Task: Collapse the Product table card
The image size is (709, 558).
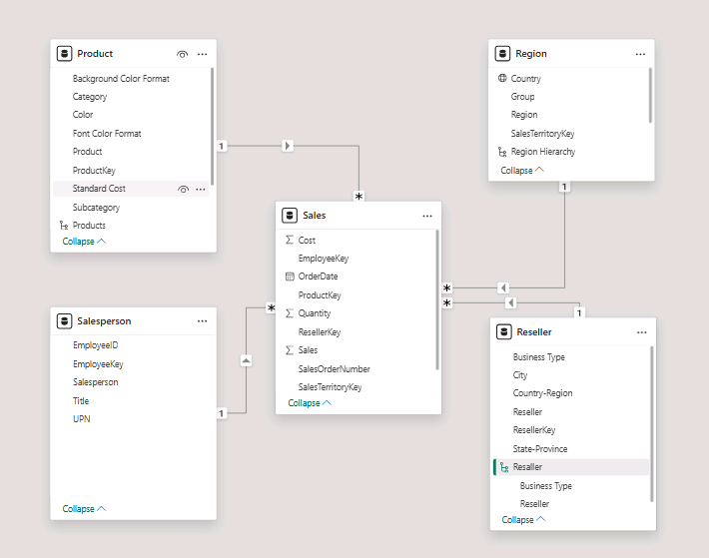Action: tap(84, 242)
